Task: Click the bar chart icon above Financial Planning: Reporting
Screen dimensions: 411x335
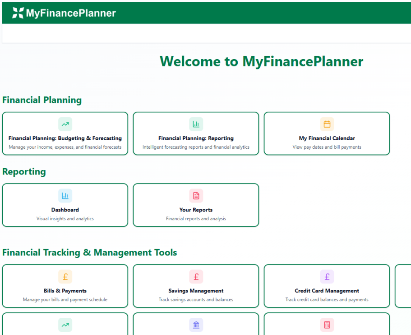Action: (196, 124)
